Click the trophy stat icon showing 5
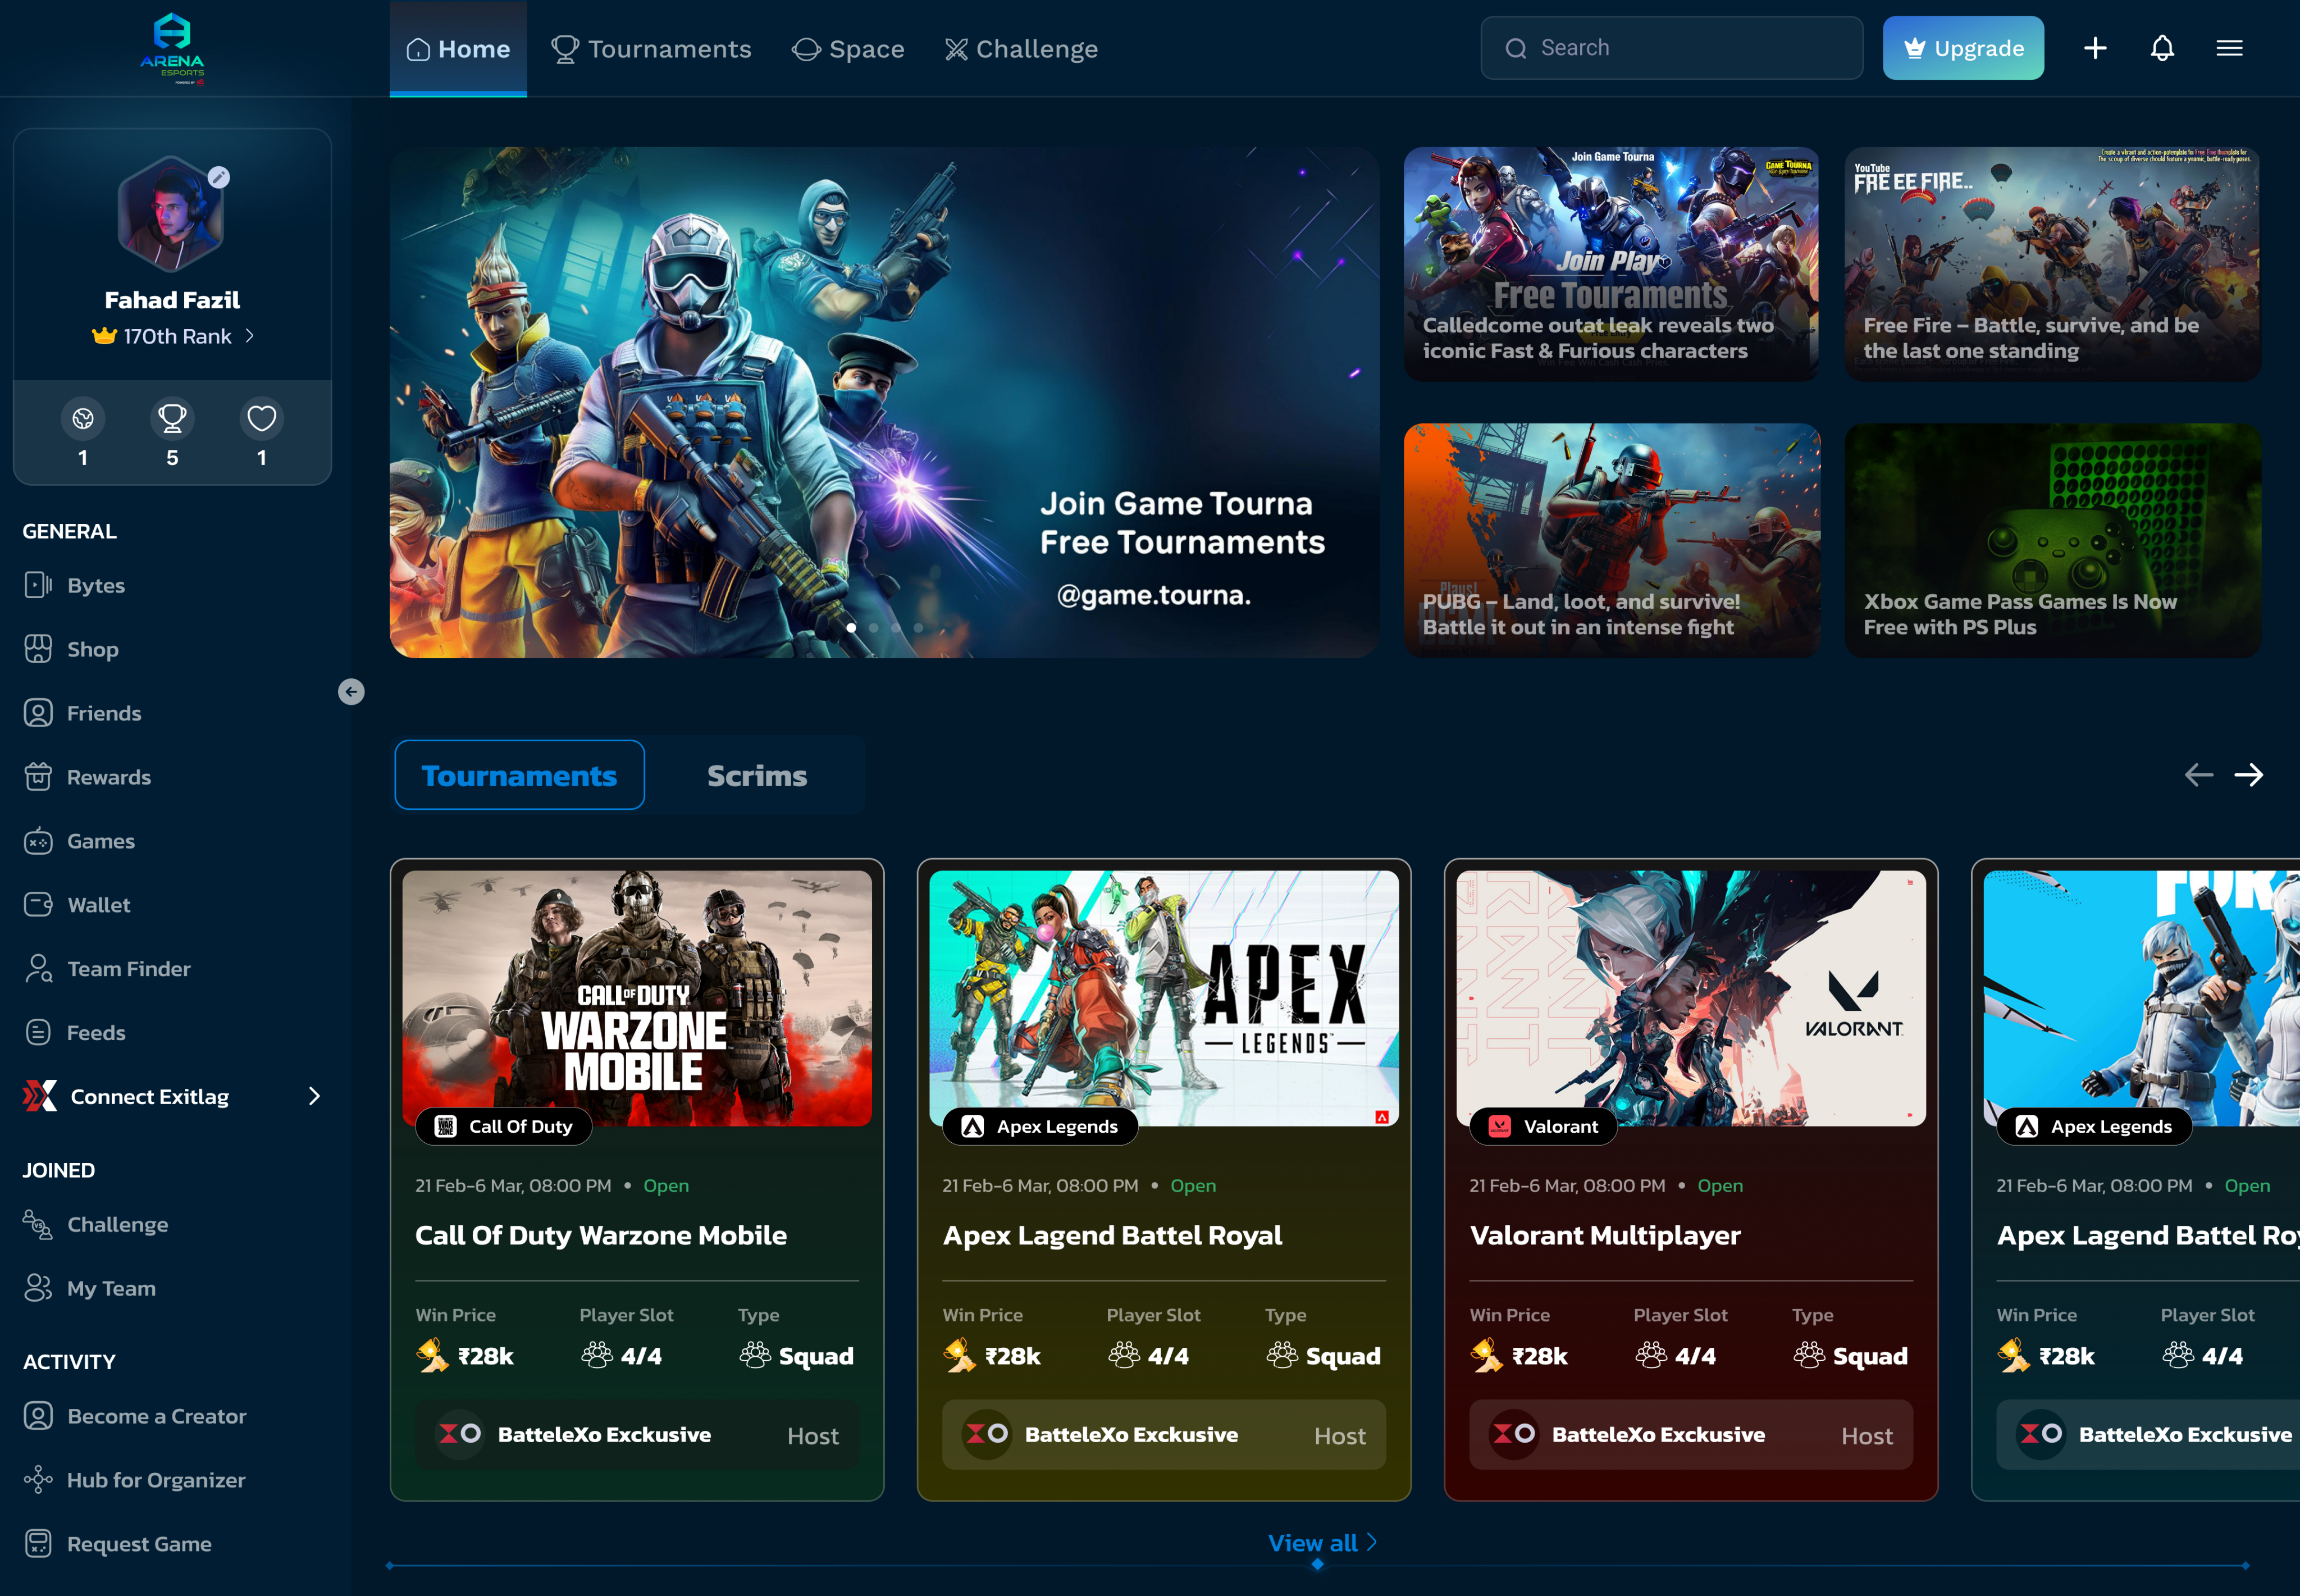Viewport: 2300px width, 1596px height. 172,418
